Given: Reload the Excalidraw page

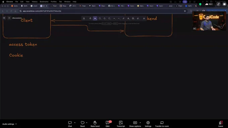Looking at the screenshot, I should tap(11, 11).
